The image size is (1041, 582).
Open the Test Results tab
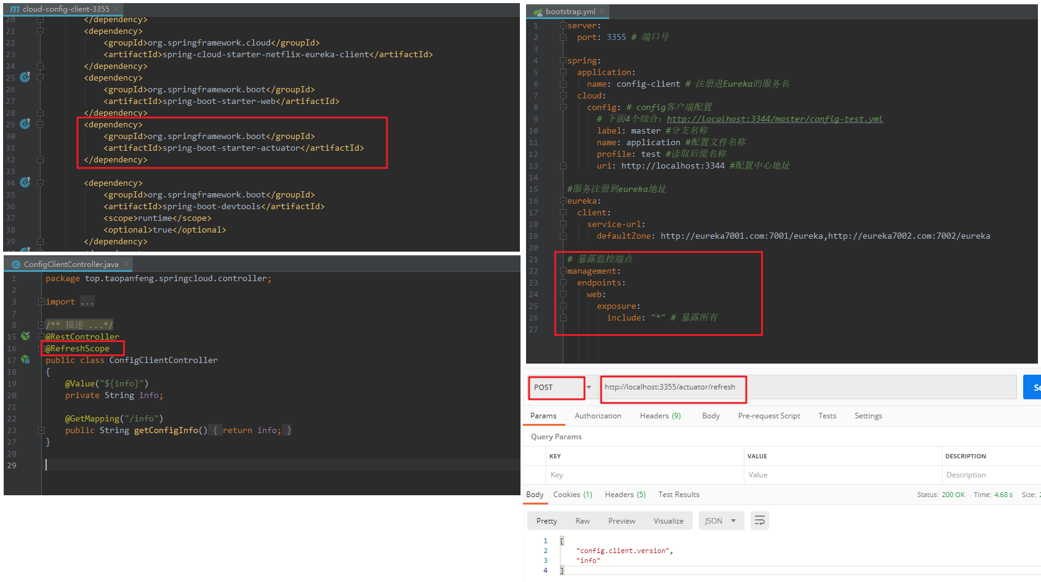pos(679,495)
